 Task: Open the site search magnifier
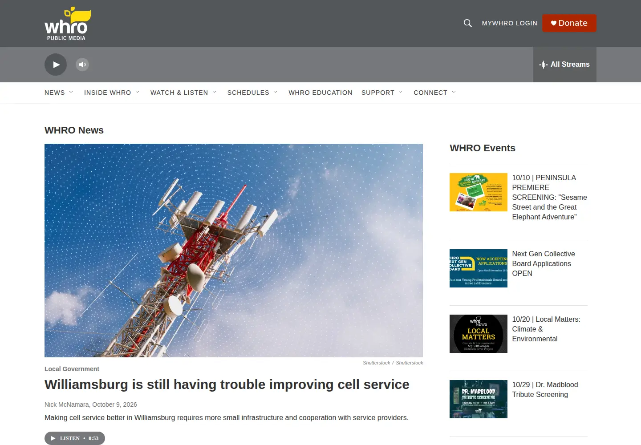pos(467,23)
